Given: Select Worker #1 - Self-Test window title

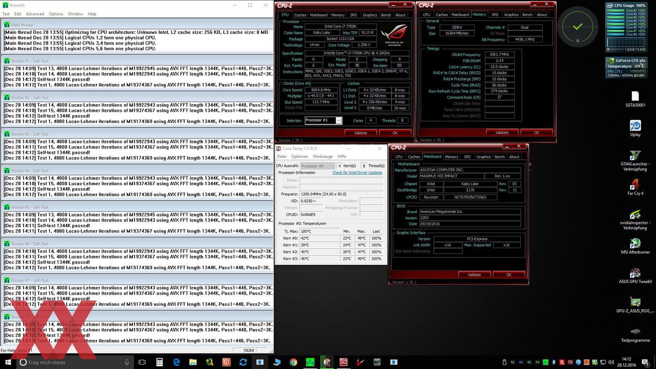Looking at the screenshot, I should click(29, 61).
